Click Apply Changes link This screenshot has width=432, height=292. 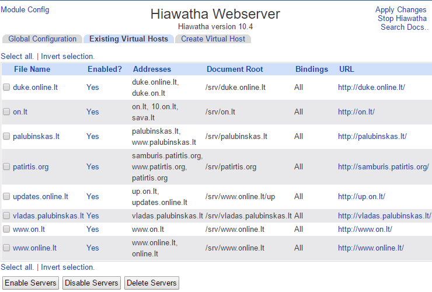tap(400, 10)
